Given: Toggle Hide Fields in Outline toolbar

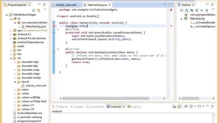Looking at the screenshot, I should tap(192, 10).
